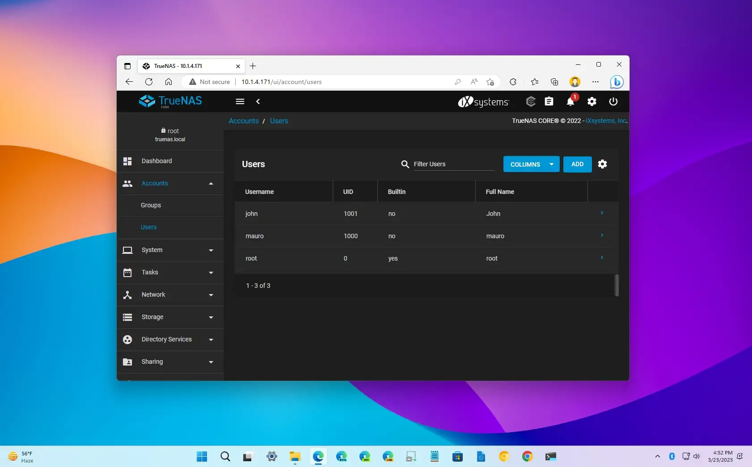Click the iXsystems logo

pos(483,102)
